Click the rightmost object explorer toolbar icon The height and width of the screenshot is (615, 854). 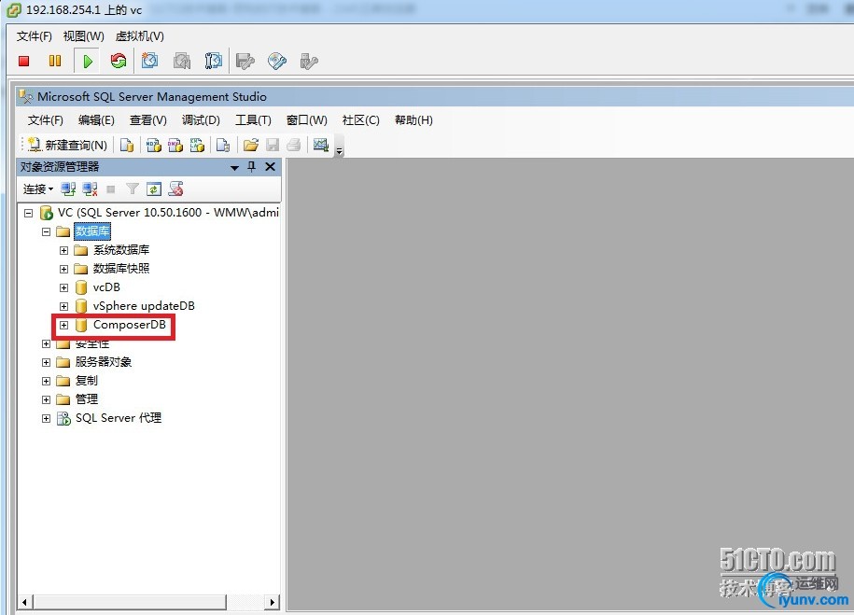(175, 189)
